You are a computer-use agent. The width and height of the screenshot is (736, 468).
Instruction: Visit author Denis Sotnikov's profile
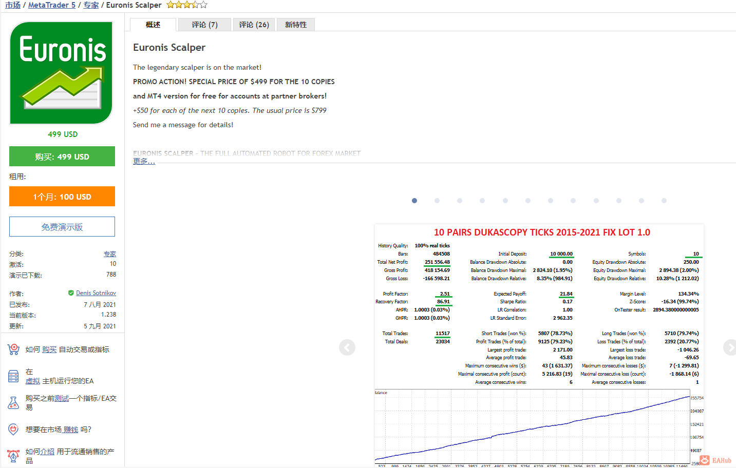tap(96, 293)
